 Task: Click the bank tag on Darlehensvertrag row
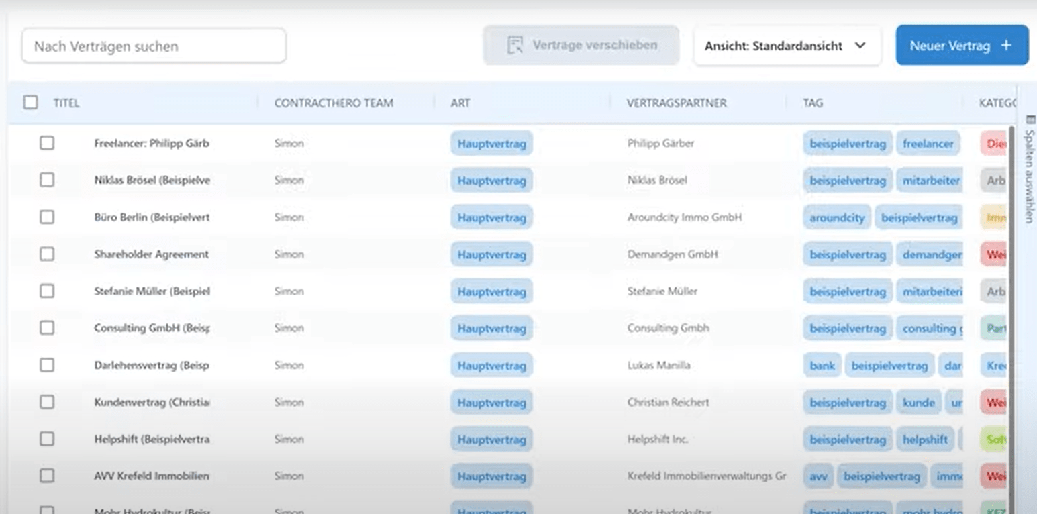(822, 366)
